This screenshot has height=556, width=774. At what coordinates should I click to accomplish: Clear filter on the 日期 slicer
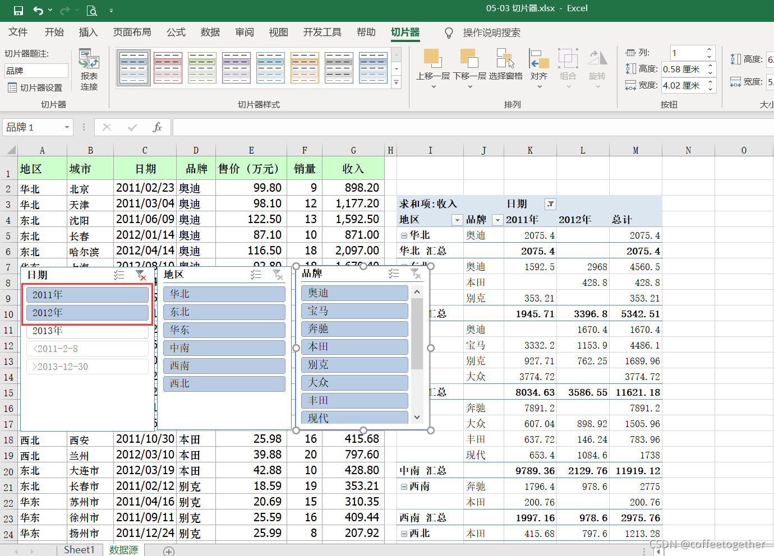click(141, 275)
